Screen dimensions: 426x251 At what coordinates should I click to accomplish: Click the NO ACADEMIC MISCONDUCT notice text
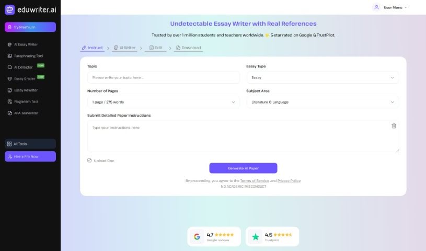(x=243, y=187)
